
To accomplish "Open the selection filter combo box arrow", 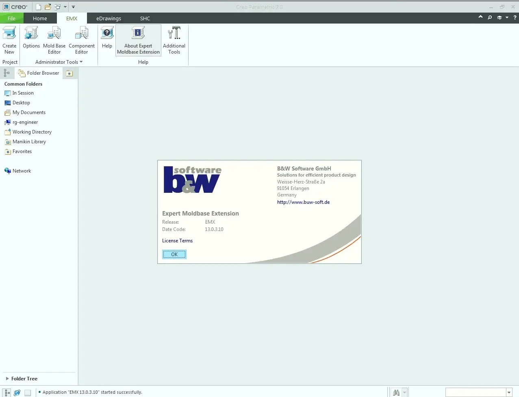I will pos(509,393).
